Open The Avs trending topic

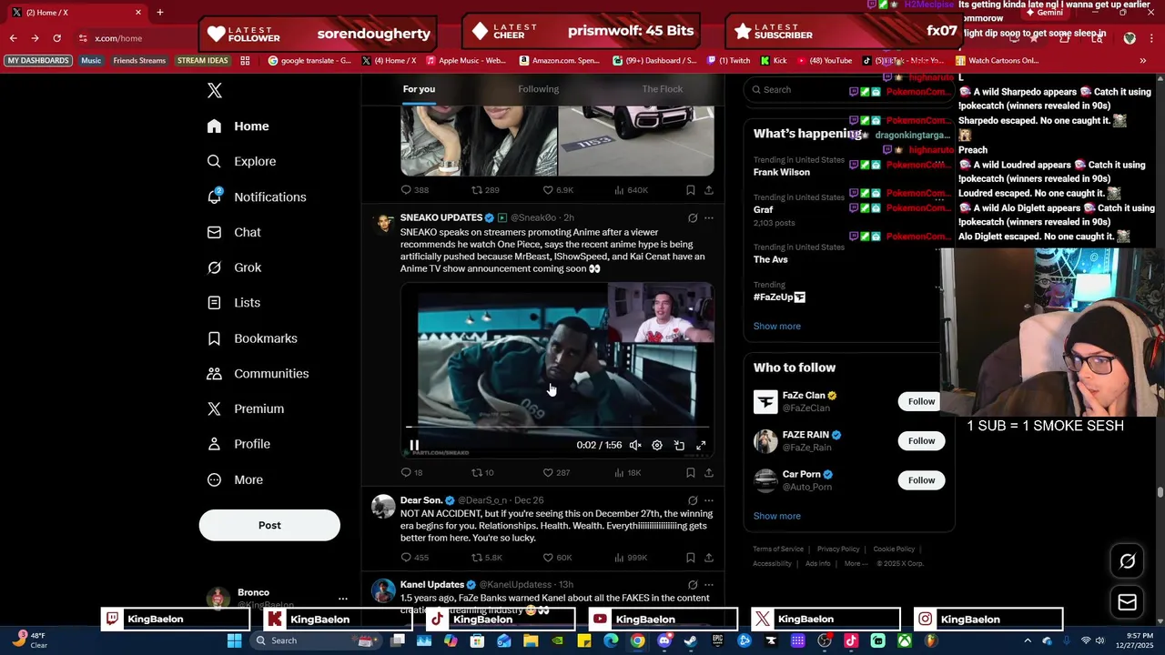click(771, 259)
